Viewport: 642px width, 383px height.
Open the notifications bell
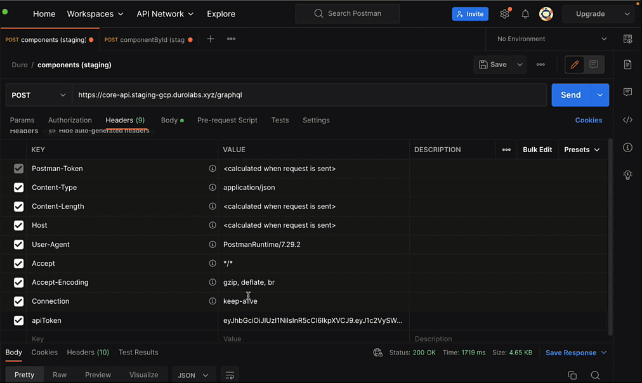click(525, 14)
